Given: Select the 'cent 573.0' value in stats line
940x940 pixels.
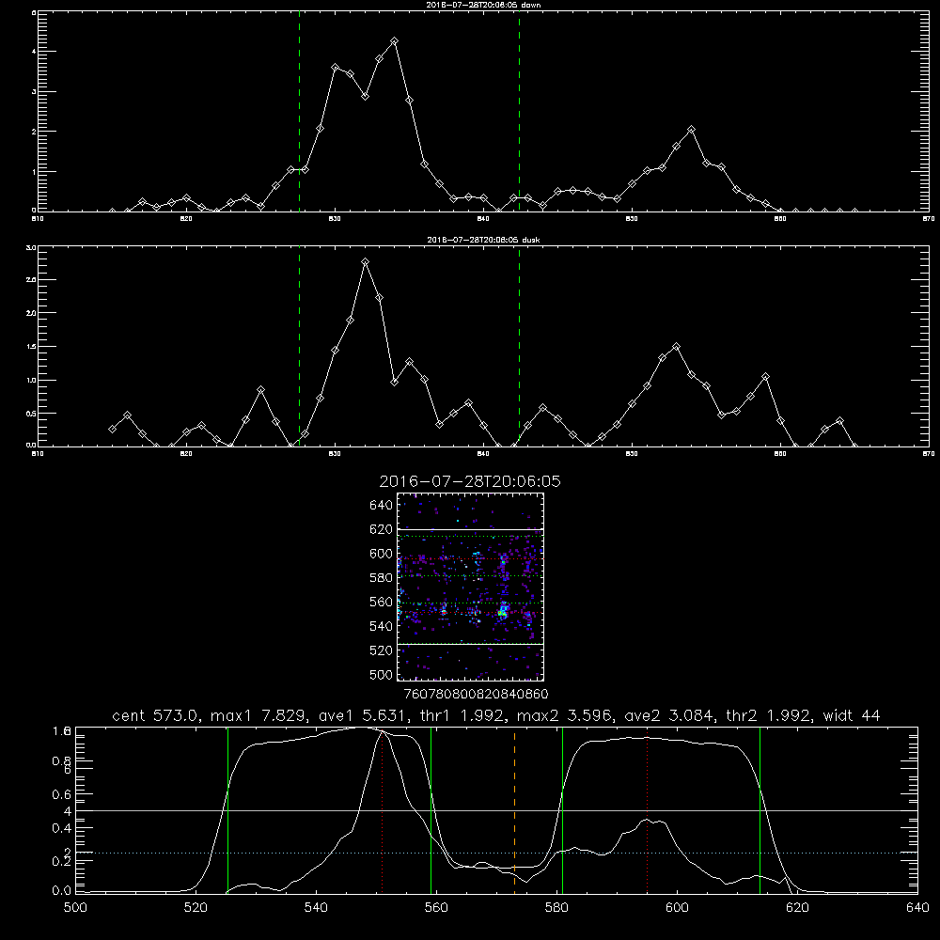Looking at the screenshot, I should coord(155,715).
